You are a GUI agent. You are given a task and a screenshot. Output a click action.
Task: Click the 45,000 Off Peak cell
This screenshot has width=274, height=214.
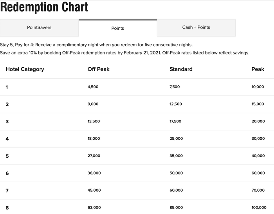tap(94, 190)
